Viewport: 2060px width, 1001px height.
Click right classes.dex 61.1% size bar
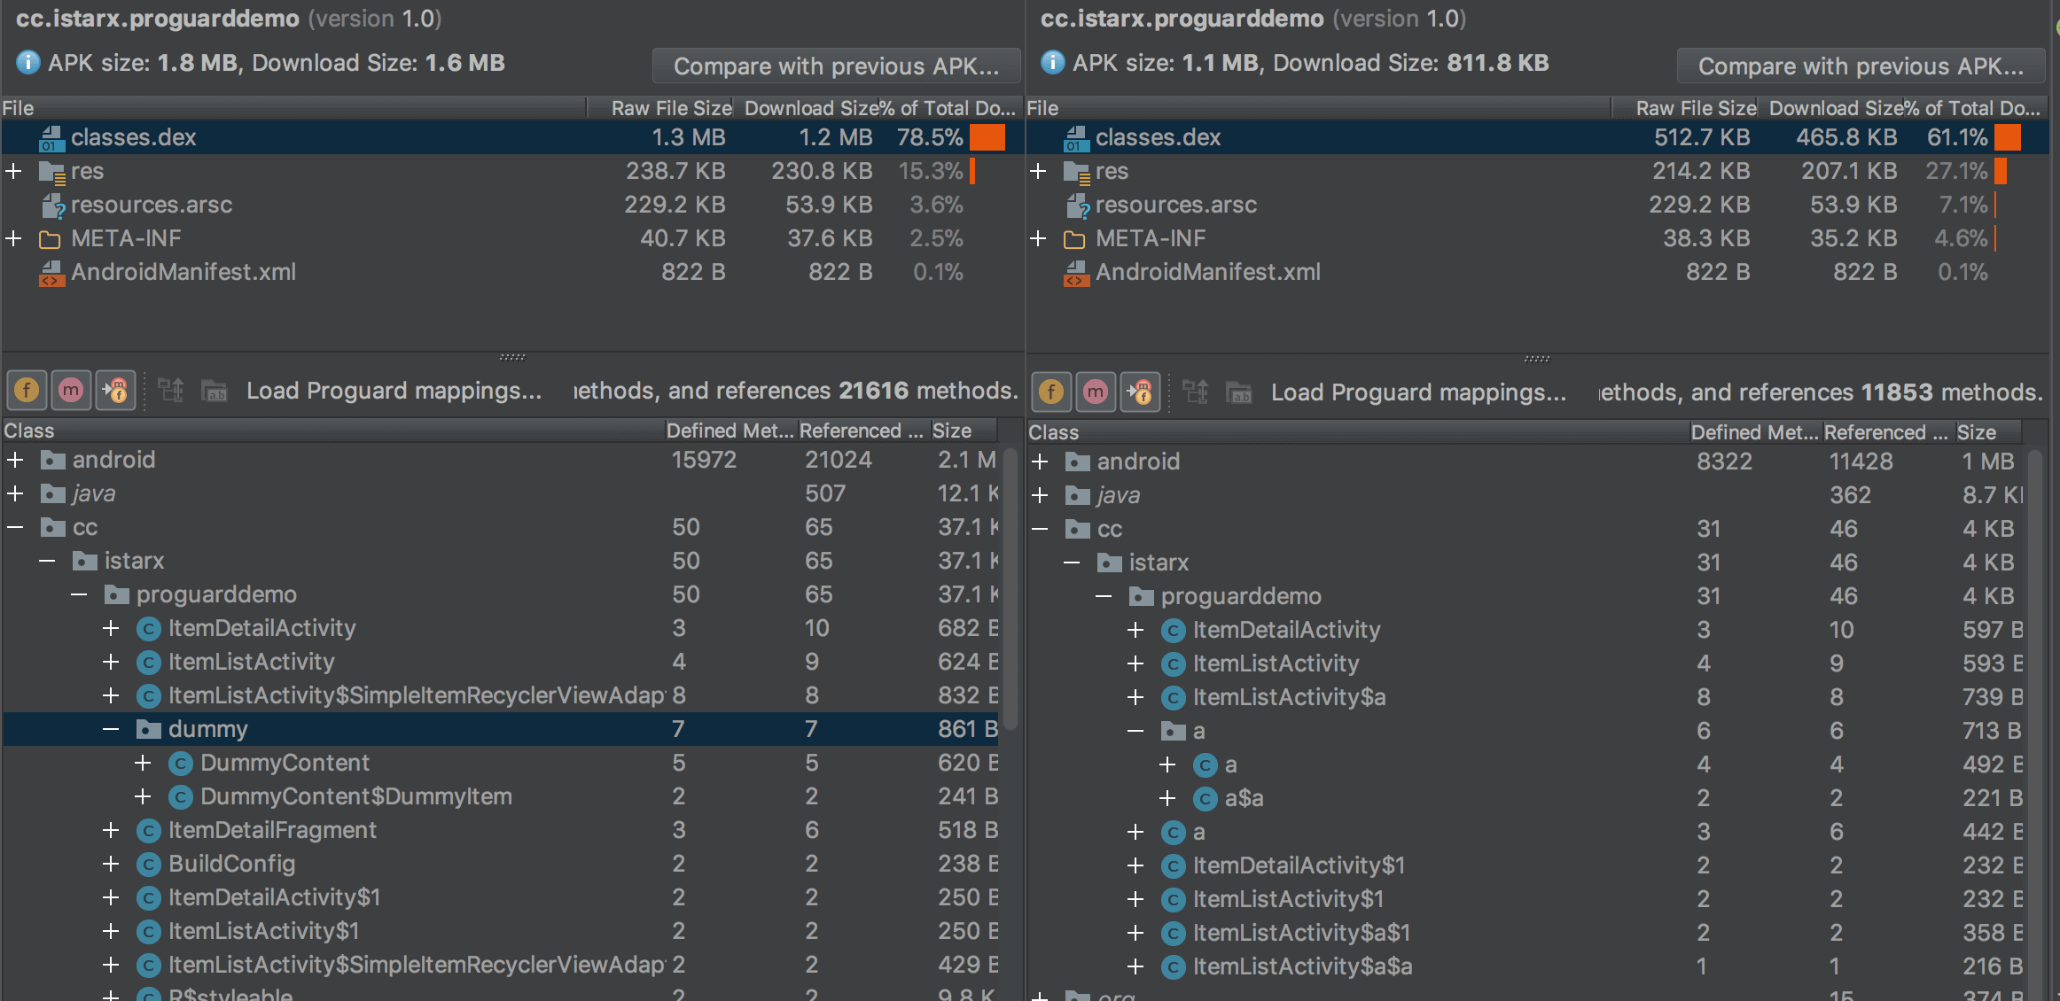click(x=2007, y=137)
